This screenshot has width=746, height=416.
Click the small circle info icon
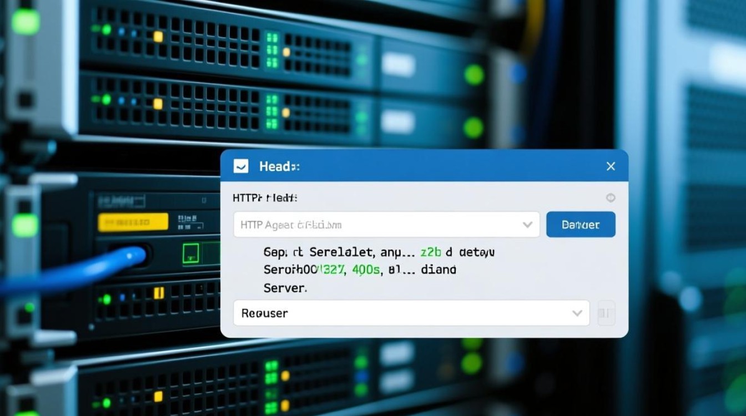pyautogui.click(x=611, y=198)
